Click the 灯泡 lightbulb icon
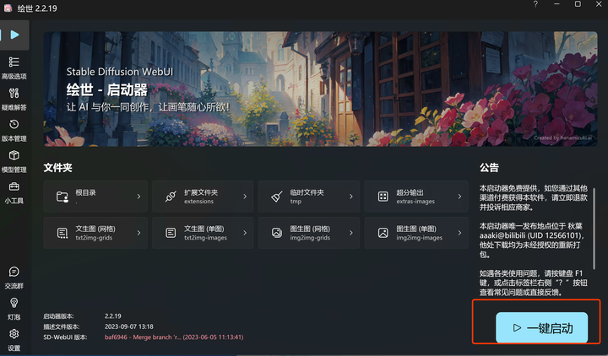 [x=14, y=309]
